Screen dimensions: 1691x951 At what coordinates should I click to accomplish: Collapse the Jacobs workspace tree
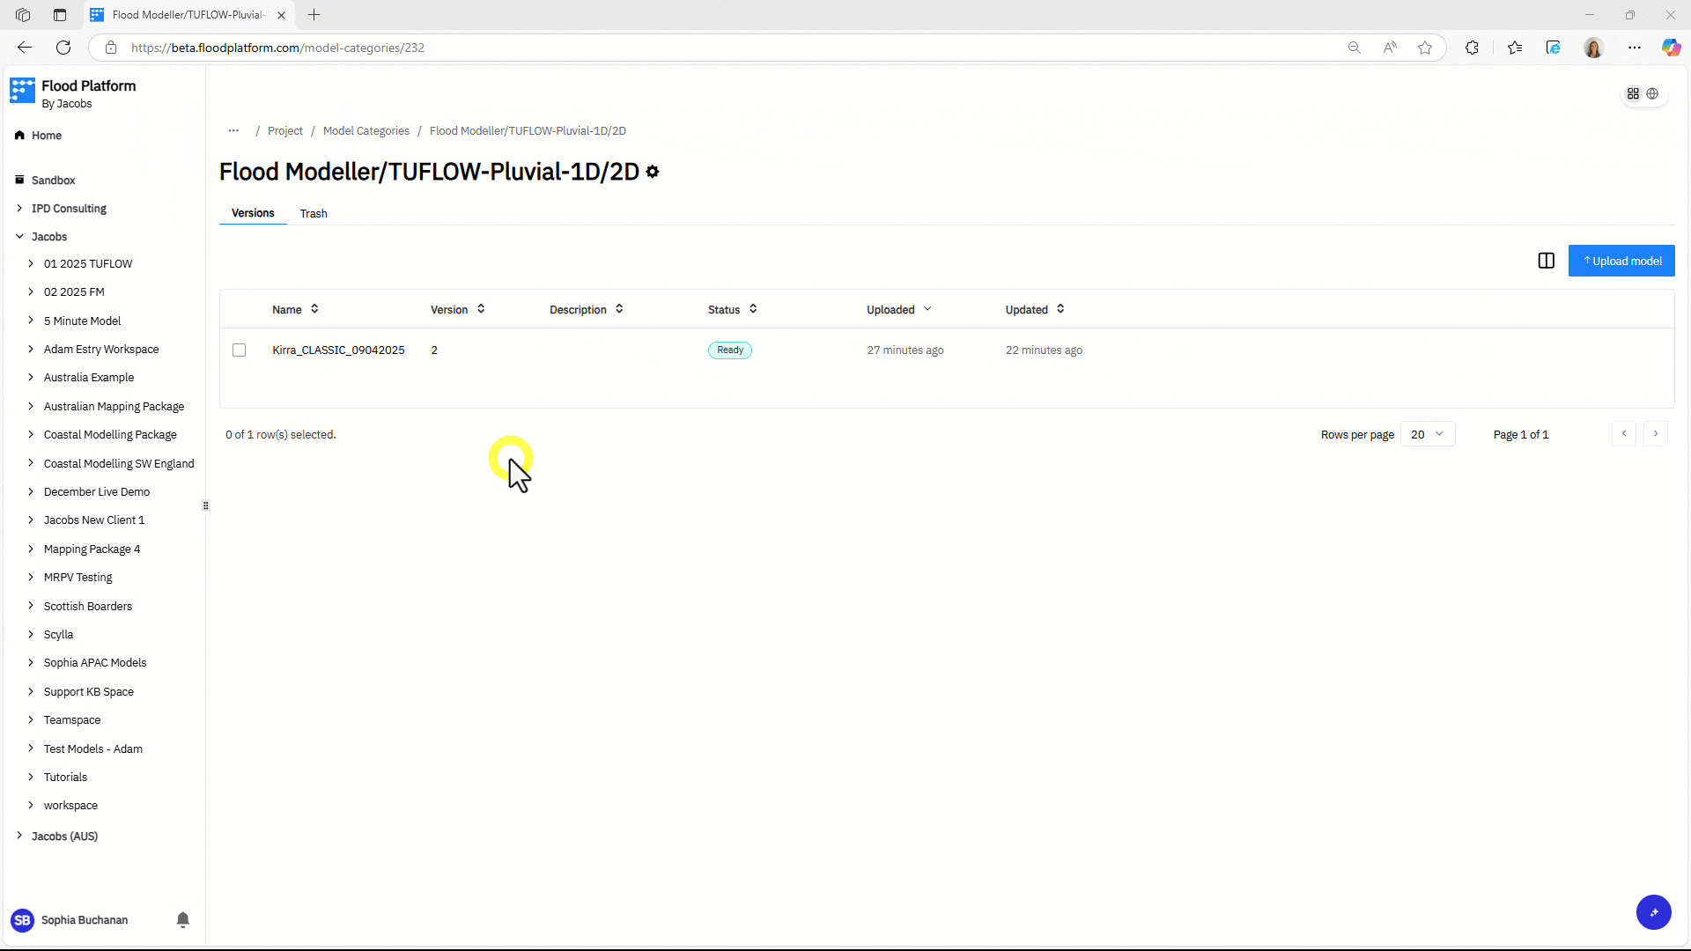[x=19, y=237]
